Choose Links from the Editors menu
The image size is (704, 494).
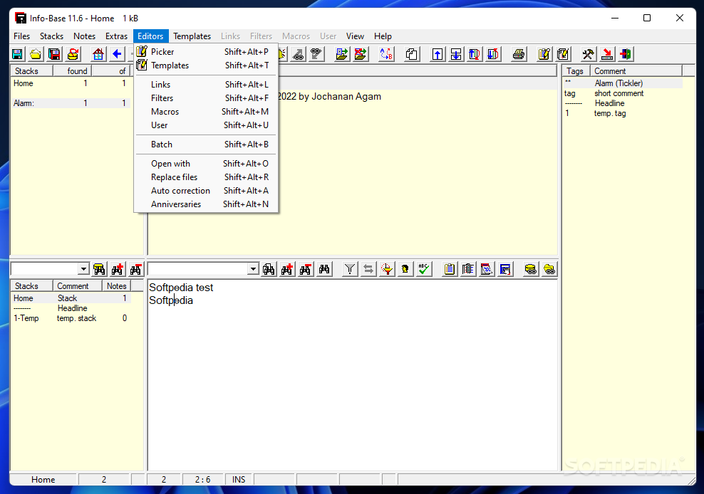coord(206,85)
